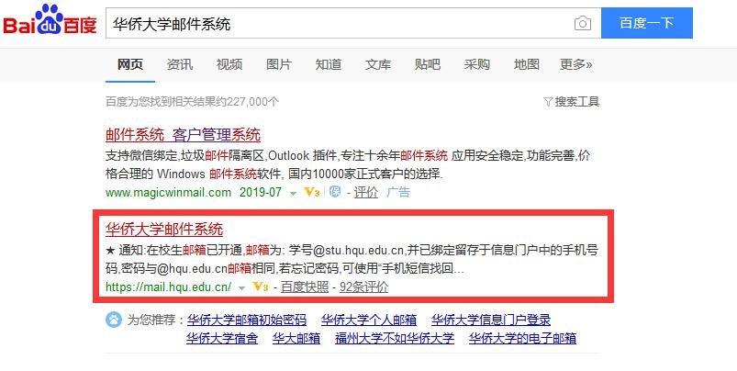The width and height of the screenshot is (737, 371).
Task: Expand arrow after https://mail.hqu.edu.cn/
Action: click(x=241, y=287)
